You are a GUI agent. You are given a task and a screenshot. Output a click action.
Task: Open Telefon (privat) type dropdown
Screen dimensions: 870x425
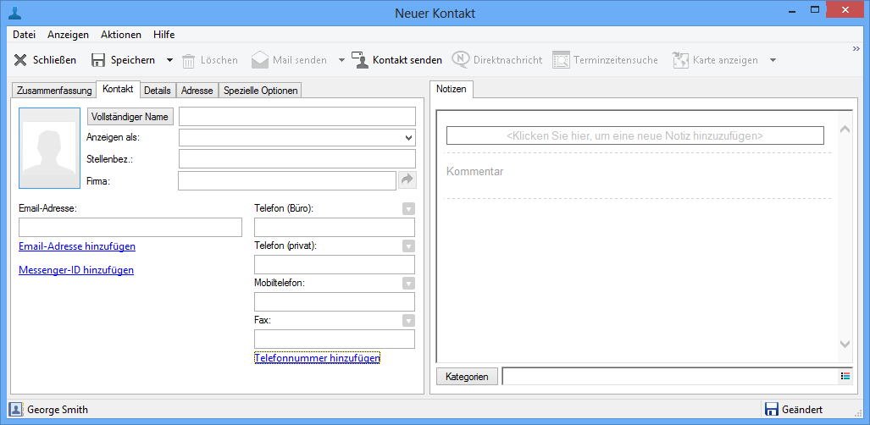[408, 246]
